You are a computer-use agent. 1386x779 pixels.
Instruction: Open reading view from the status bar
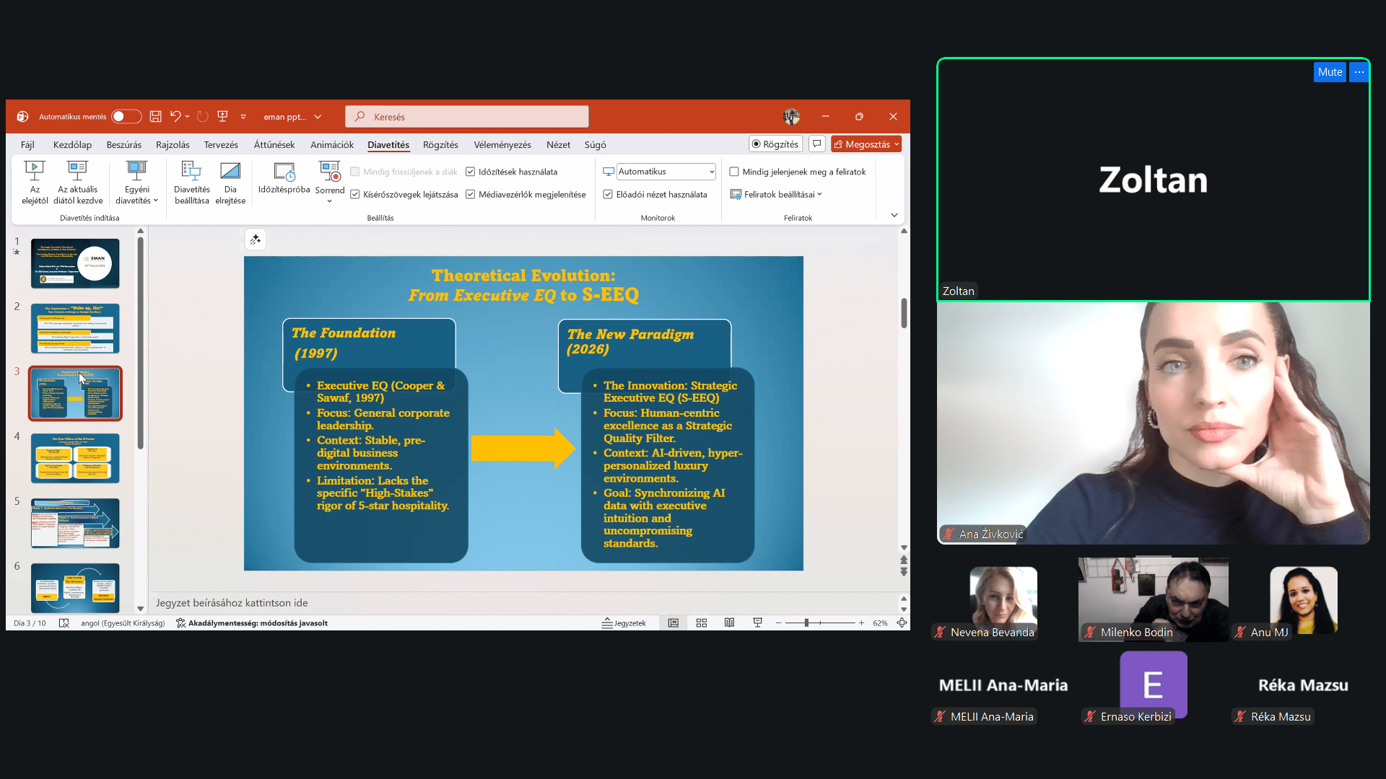pyautogui.click(x=729, y=623)
